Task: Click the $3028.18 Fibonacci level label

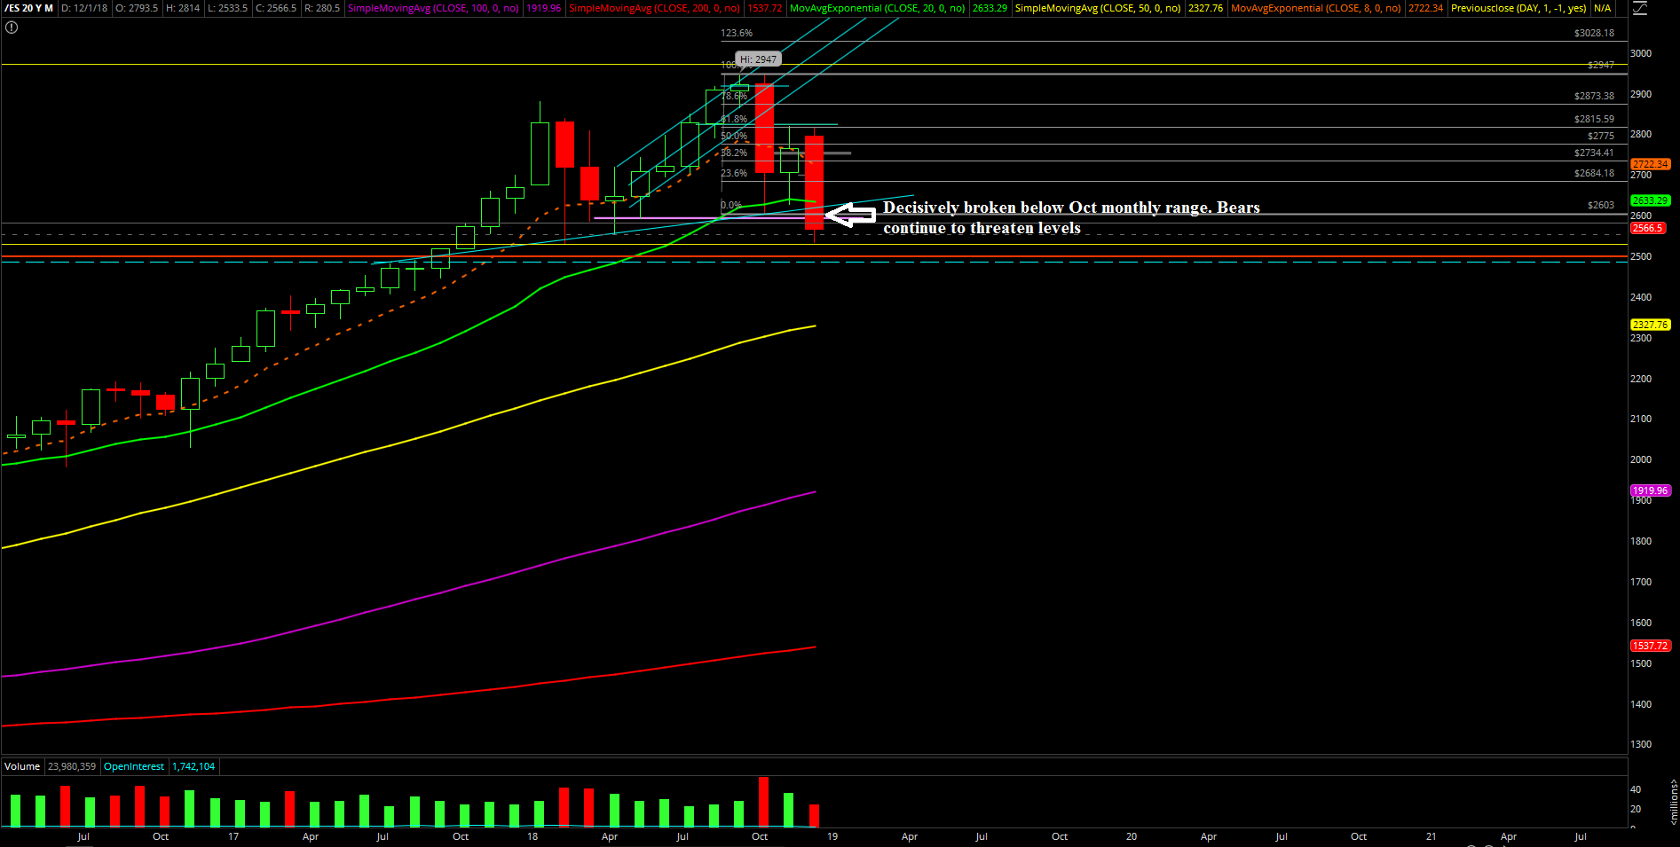Action: tap(1594, 33)
